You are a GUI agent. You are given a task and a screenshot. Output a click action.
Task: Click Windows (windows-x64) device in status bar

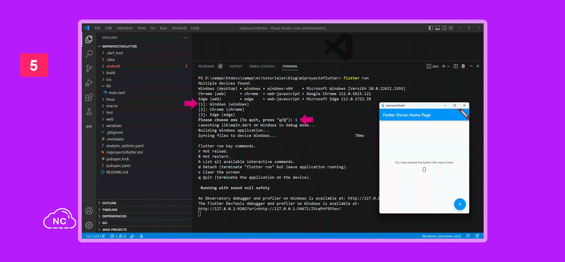(x=442, y=236)
